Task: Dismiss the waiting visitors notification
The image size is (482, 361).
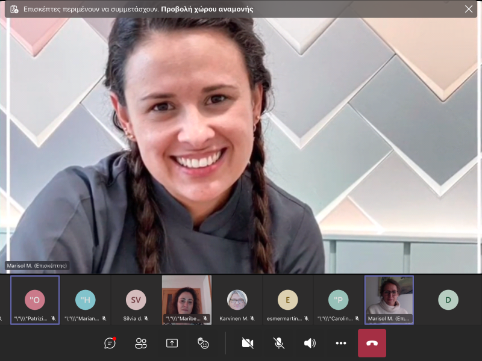Action: point(469,9)
